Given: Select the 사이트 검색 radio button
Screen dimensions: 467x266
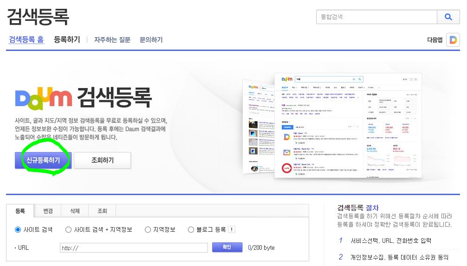Looking at the screenshot, I should 18,229.
